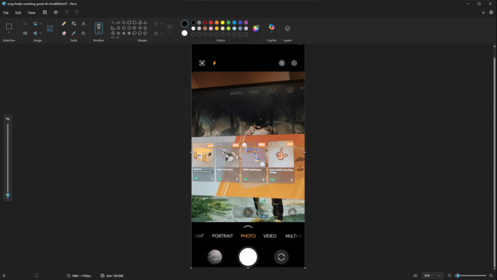Click the brush size slider on left
The image size is (497, 280).
point(8,158)
